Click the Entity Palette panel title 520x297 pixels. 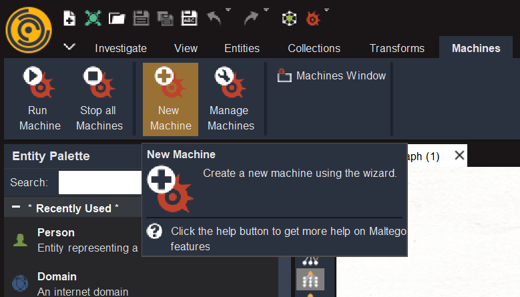pyautogui.click(x=51, y=156)
